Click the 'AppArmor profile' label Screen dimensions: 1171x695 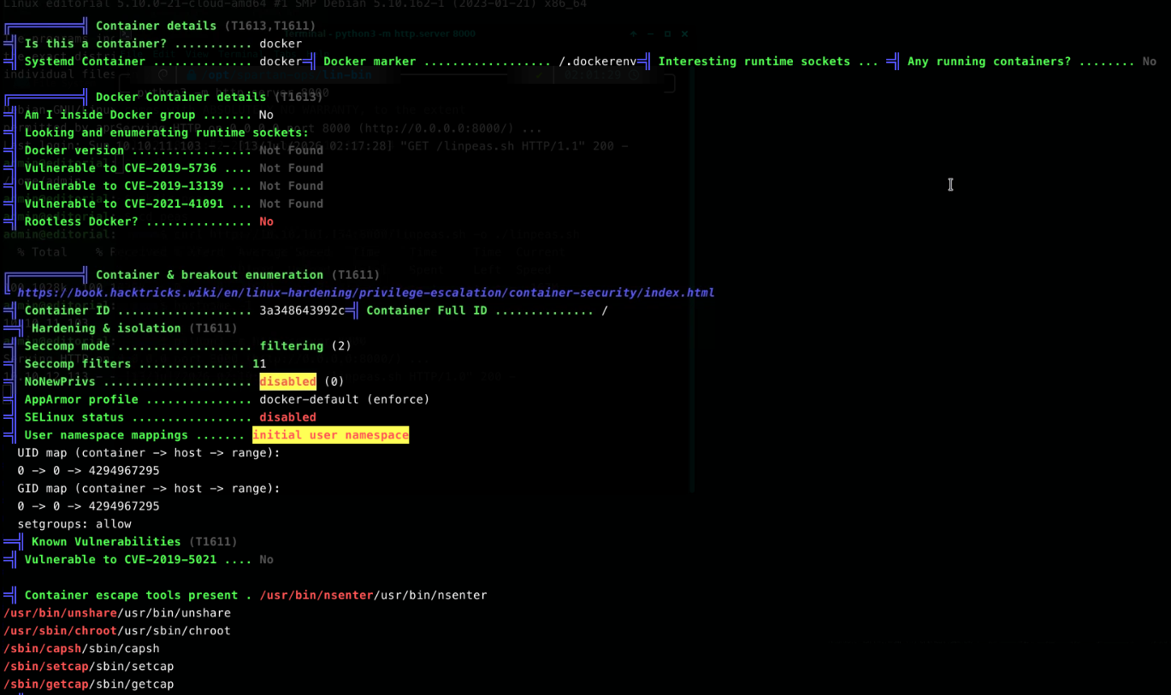tap(81, 399)
